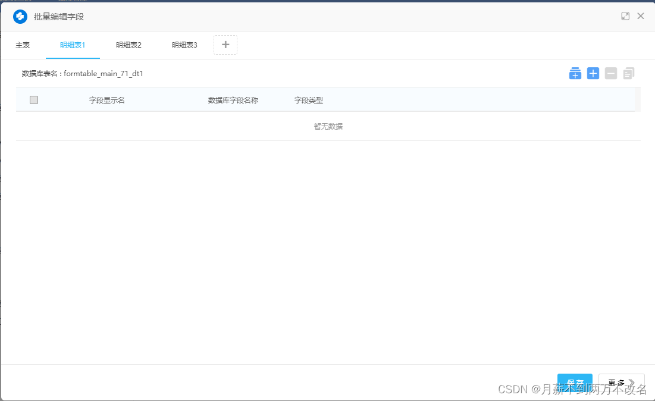Toggle the select-all checkbox in the table header
The height and width of the screenshot is (401, 655).
(33, 99)
